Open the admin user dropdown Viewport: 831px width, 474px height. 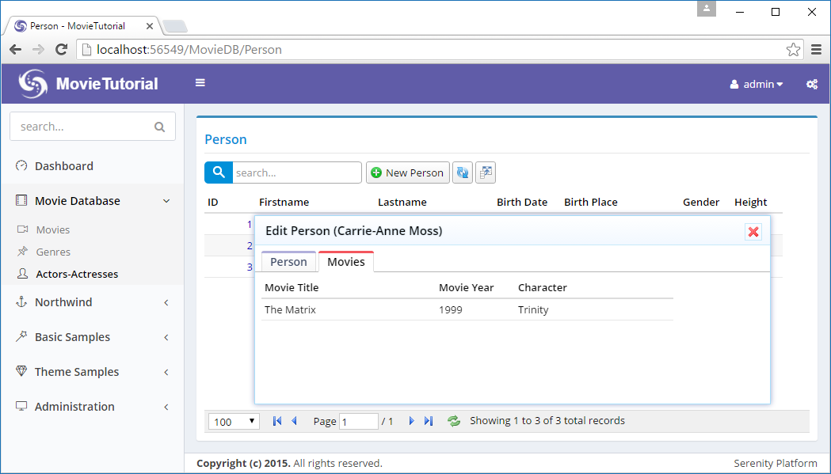tap(757, 84)
